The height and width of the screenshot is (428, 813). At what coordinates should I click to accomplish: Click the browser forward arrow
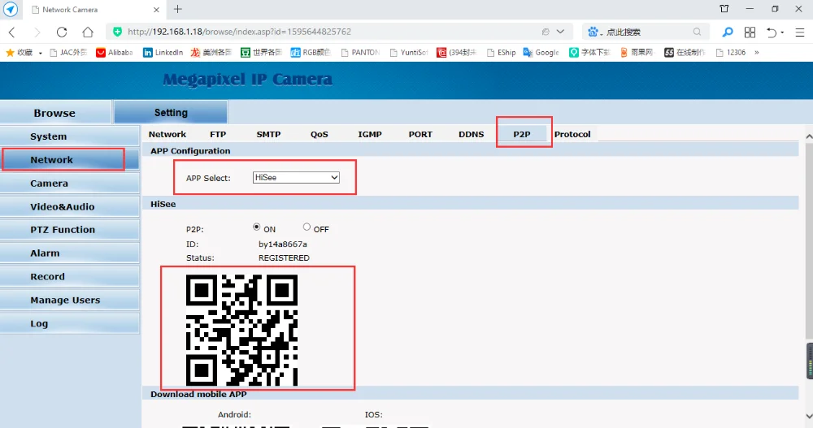click(x=37, y=32)
